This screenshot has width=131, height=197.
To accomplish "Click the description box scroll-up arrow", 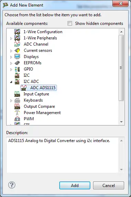I will click(x=121, y=141).
